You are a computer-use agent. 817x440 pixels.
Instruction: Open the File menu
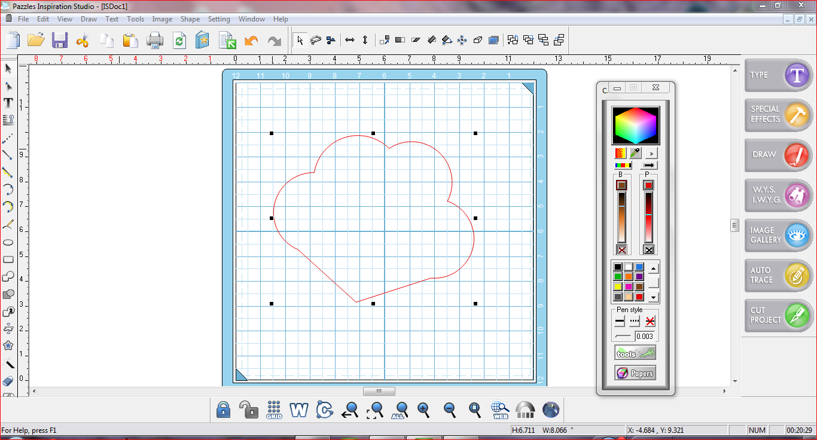point(23,19)
